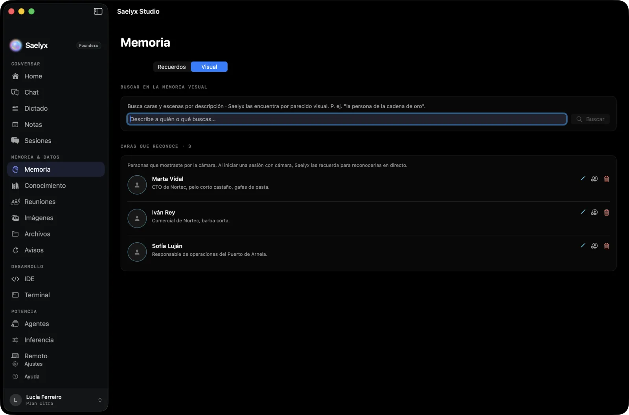Select the Visual tab
Viewport: 629px width, 415px height.
[209, 67]
